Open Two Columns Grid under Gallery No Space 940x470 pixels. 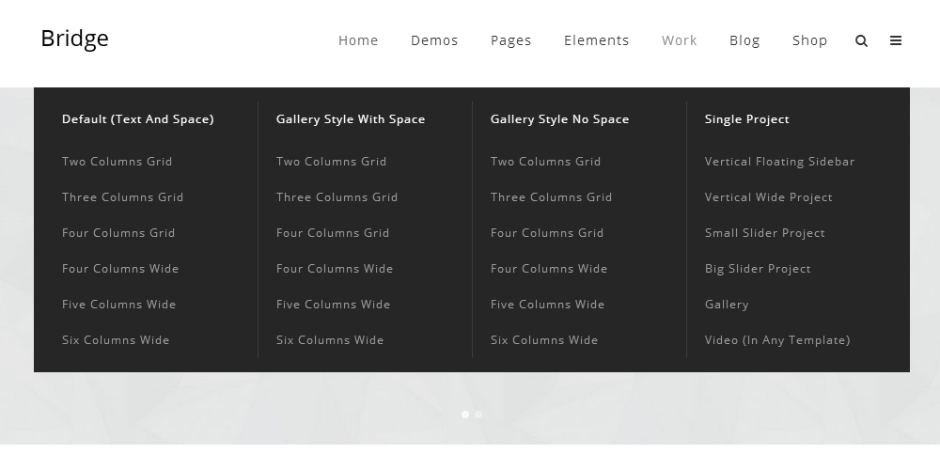pyautogui.click(x=545, y=162)
